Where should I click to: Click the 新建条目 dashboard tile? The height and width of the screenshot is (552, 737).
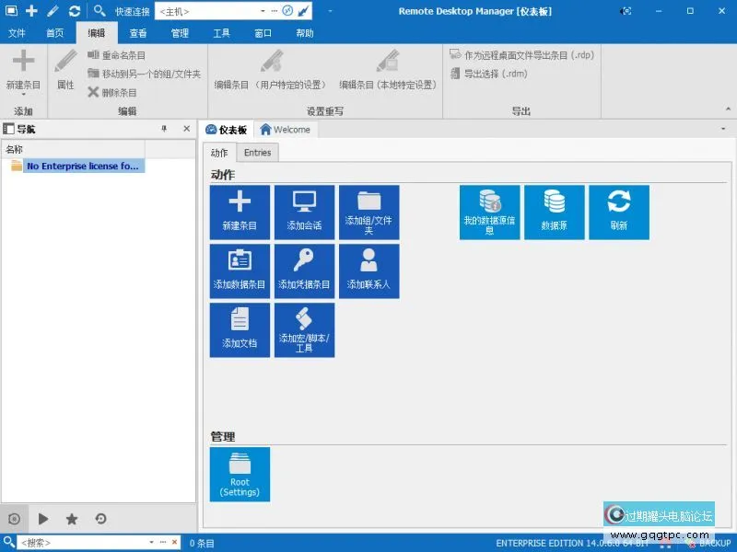[240, 212]
